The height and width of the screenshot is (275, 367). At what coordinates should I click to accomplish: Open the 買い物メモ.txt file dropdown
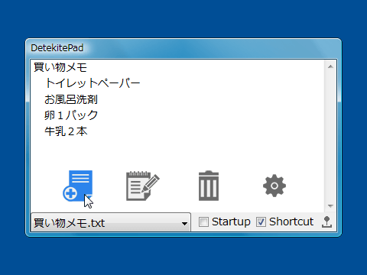[111, 223]
